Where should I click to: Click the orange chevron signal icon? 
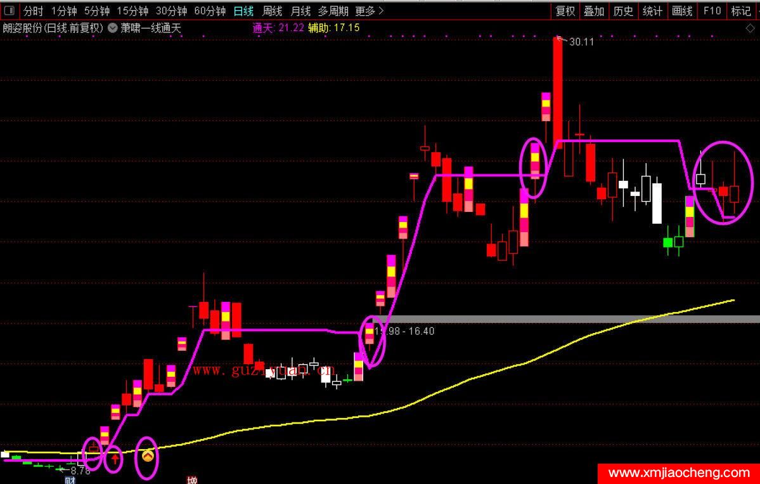tap(148, 455)
